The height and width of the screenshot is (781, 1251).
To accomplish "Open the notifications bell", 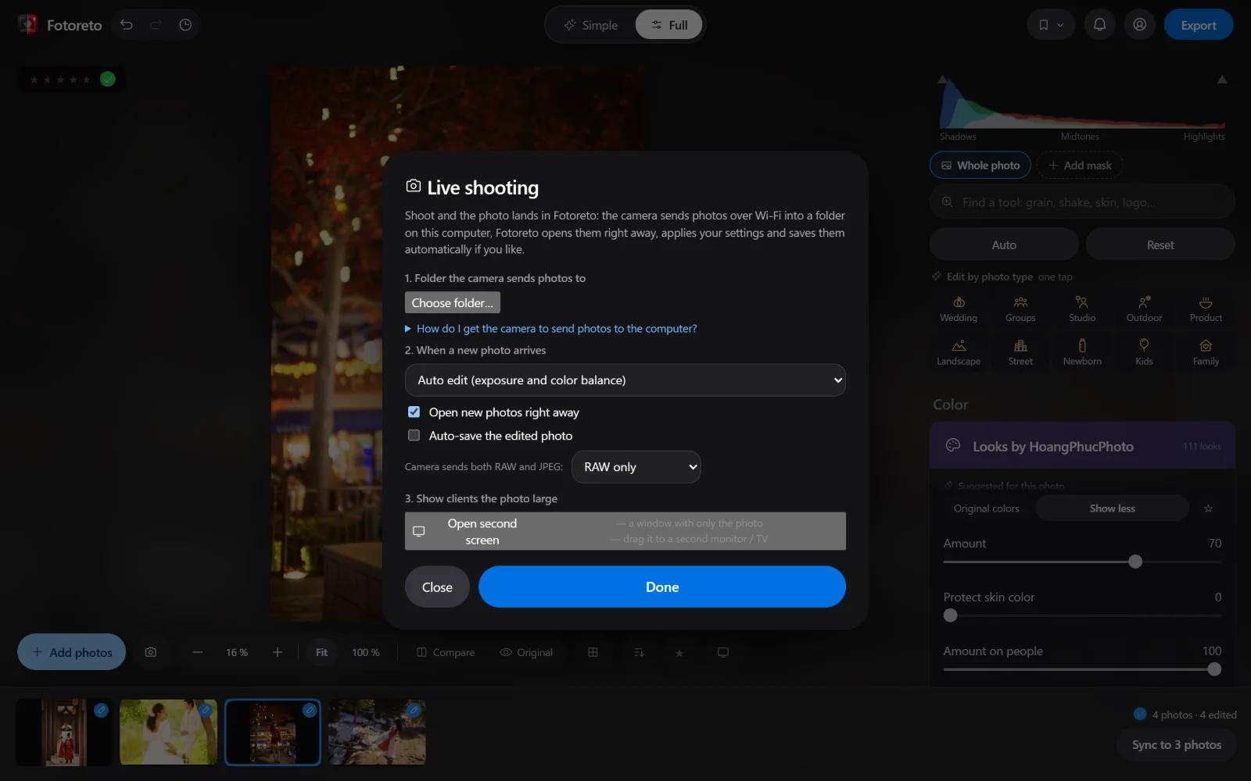I will (x=1099, y=25).
